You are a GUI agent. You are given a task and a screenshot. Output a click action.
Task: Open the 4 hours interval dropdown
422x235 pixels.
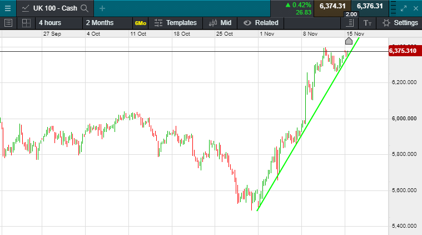[59, 23]
